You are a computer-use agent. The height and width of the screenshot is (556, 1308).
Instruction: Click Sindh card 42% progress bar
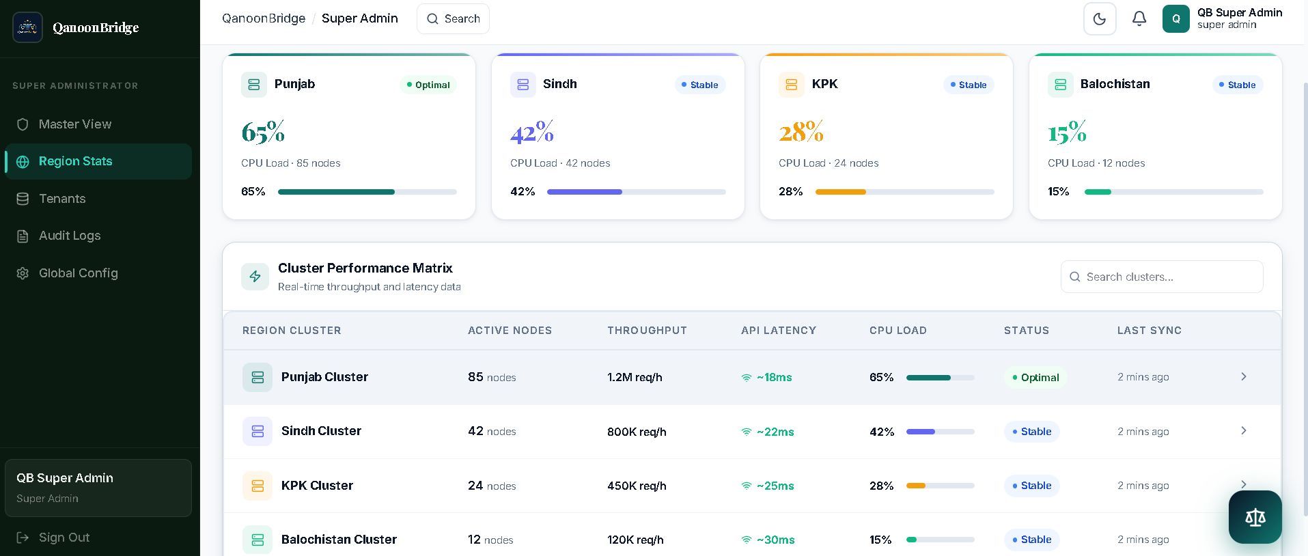(x=637, y=192)
